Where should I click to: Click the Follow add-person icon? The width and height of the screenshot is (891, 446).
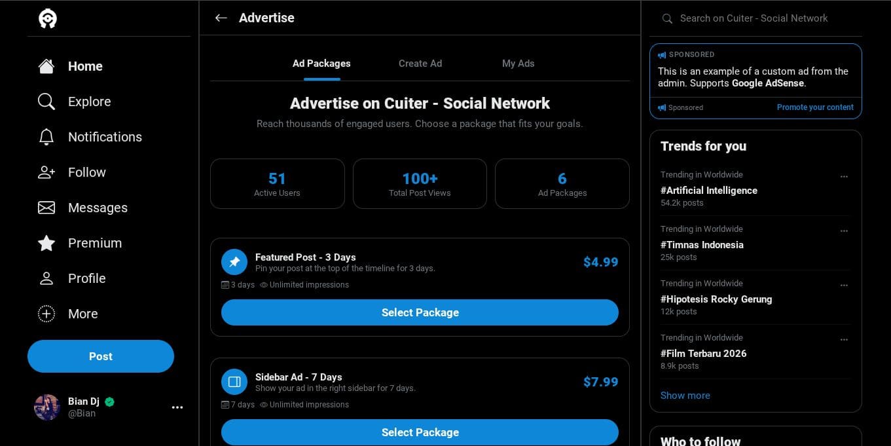46,172
